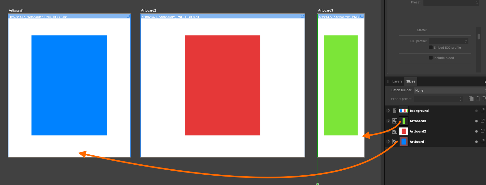
Task: Click the paste export format icon
Action: 478,99
